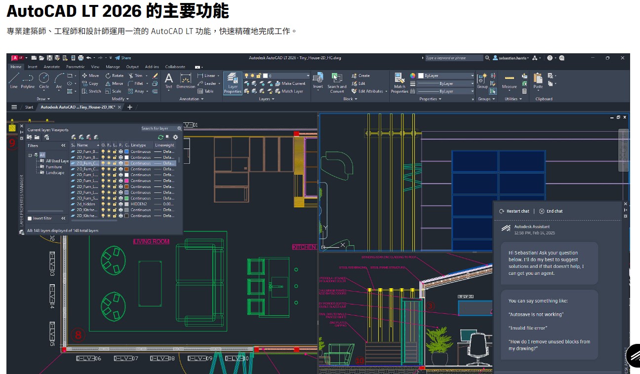Collapse the Filters pane with double chevron
Image resolution: width=640 pixels, height=374 pixels.
[63, 146]
